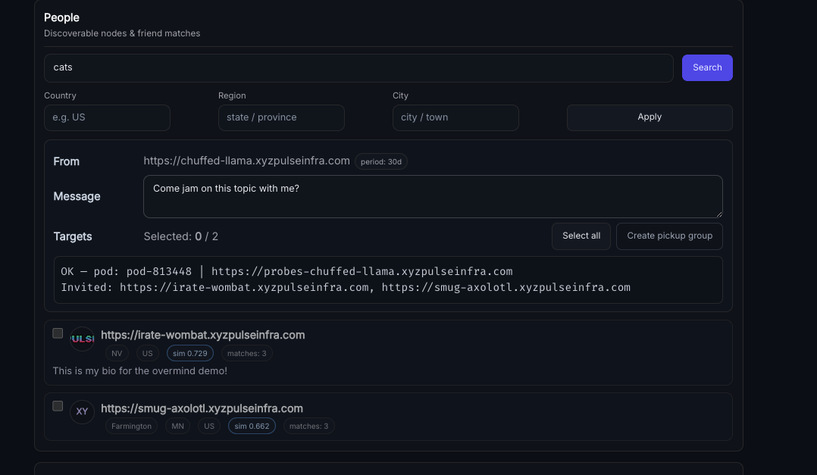Click Select all targets button
Viewport: 817px width, 475px height.
pos(581,236)
